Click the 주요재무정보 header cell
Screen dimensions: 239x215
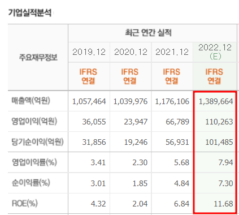tap(38, 57)
